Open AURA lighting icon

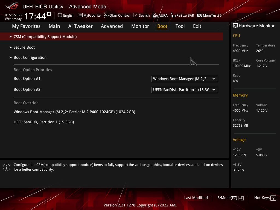click(155, 15)
